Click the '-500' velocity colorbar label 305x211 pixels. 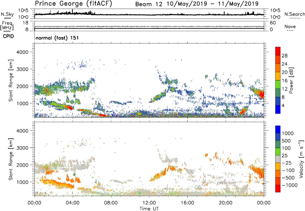point(288,178)
